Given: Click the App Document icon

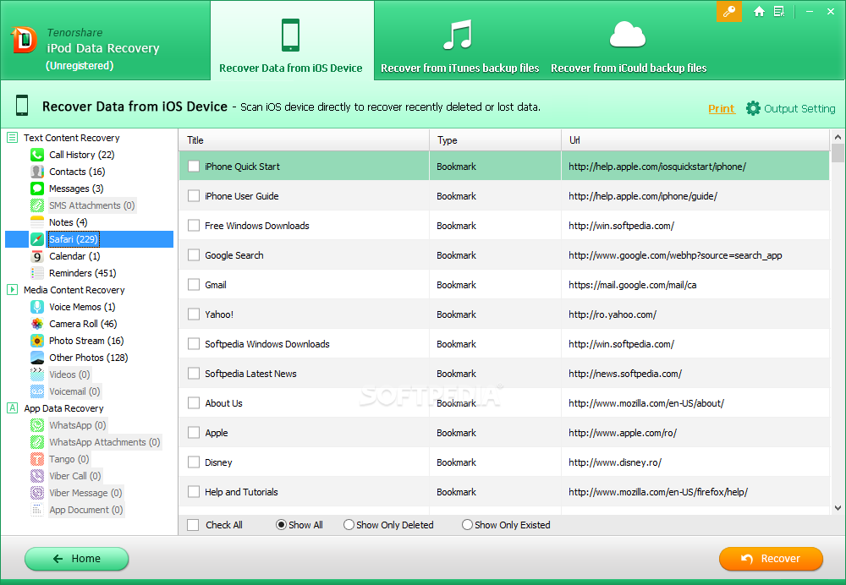Looking at the screenshot, I should (37, 510).
